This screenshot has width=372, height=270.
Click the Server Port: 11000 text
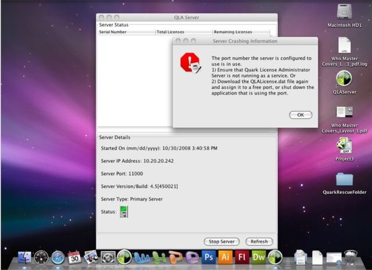pos(122,174)
